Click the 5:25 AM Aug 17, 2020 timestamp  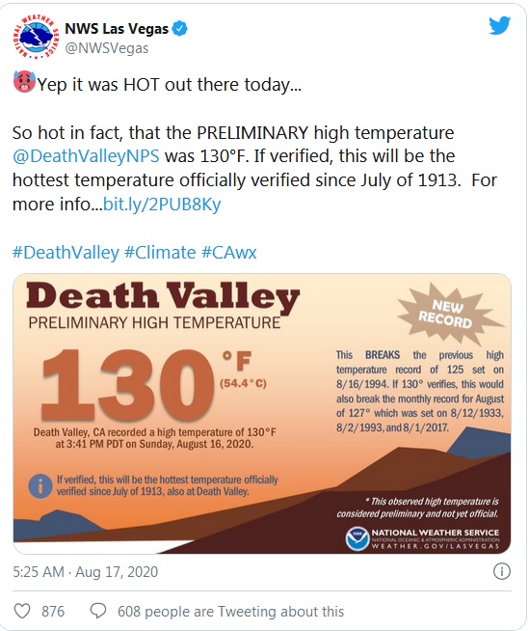85,571
